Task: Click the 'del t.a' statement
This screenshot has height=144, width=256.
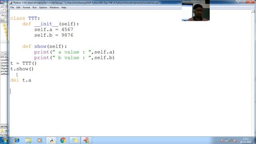Action: [20, 80]
